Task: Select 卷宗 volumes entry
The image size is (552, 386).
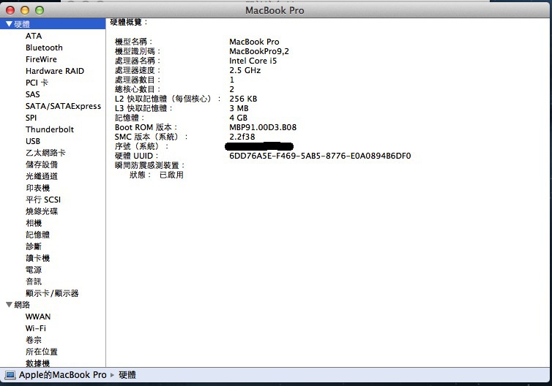Action: (34, 340)
